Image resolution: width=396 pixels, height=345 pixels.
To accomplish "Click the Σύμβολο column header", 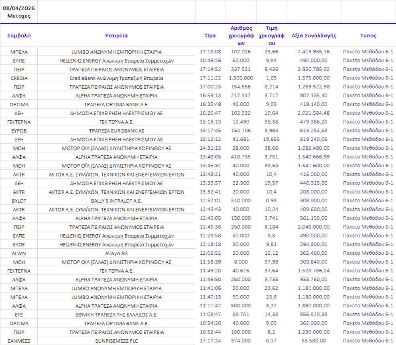I will coord(19,35).
